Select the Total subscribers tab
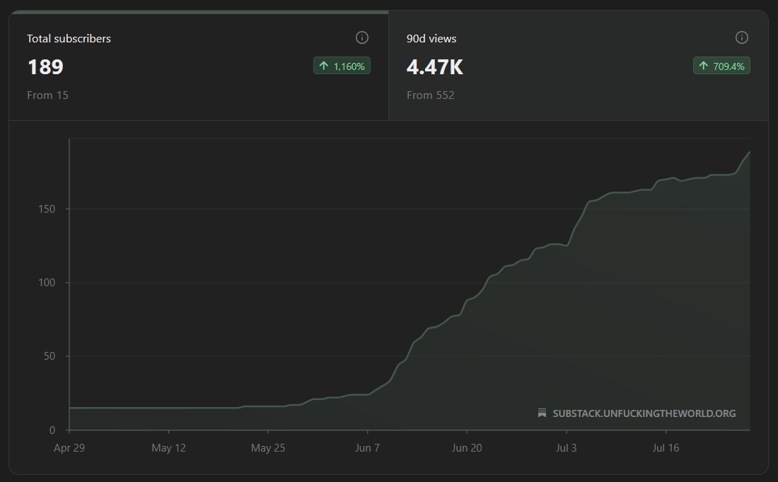Viewport: 778px width, 482px height. coord(199,66)
